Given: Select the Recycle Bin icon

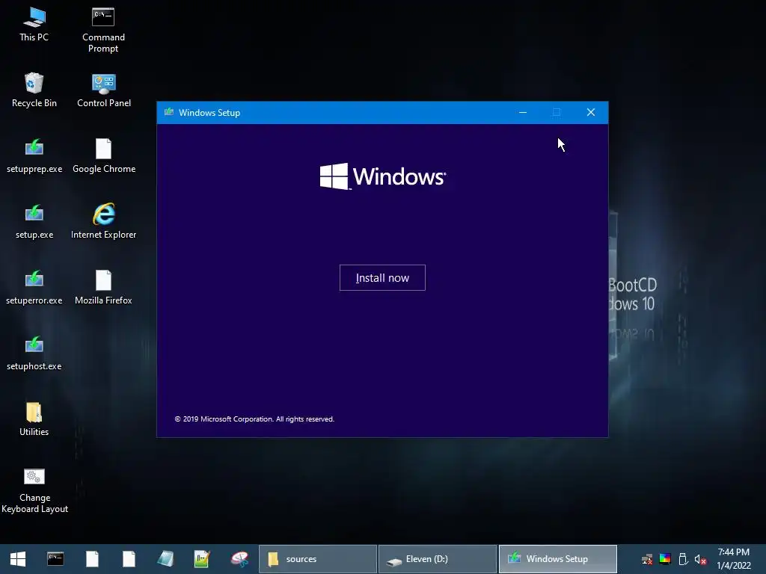Looking at the screenshot, I should (34, 90).
